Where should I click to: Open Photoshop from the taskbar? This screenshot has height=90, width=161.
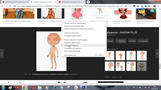point(84,87)
